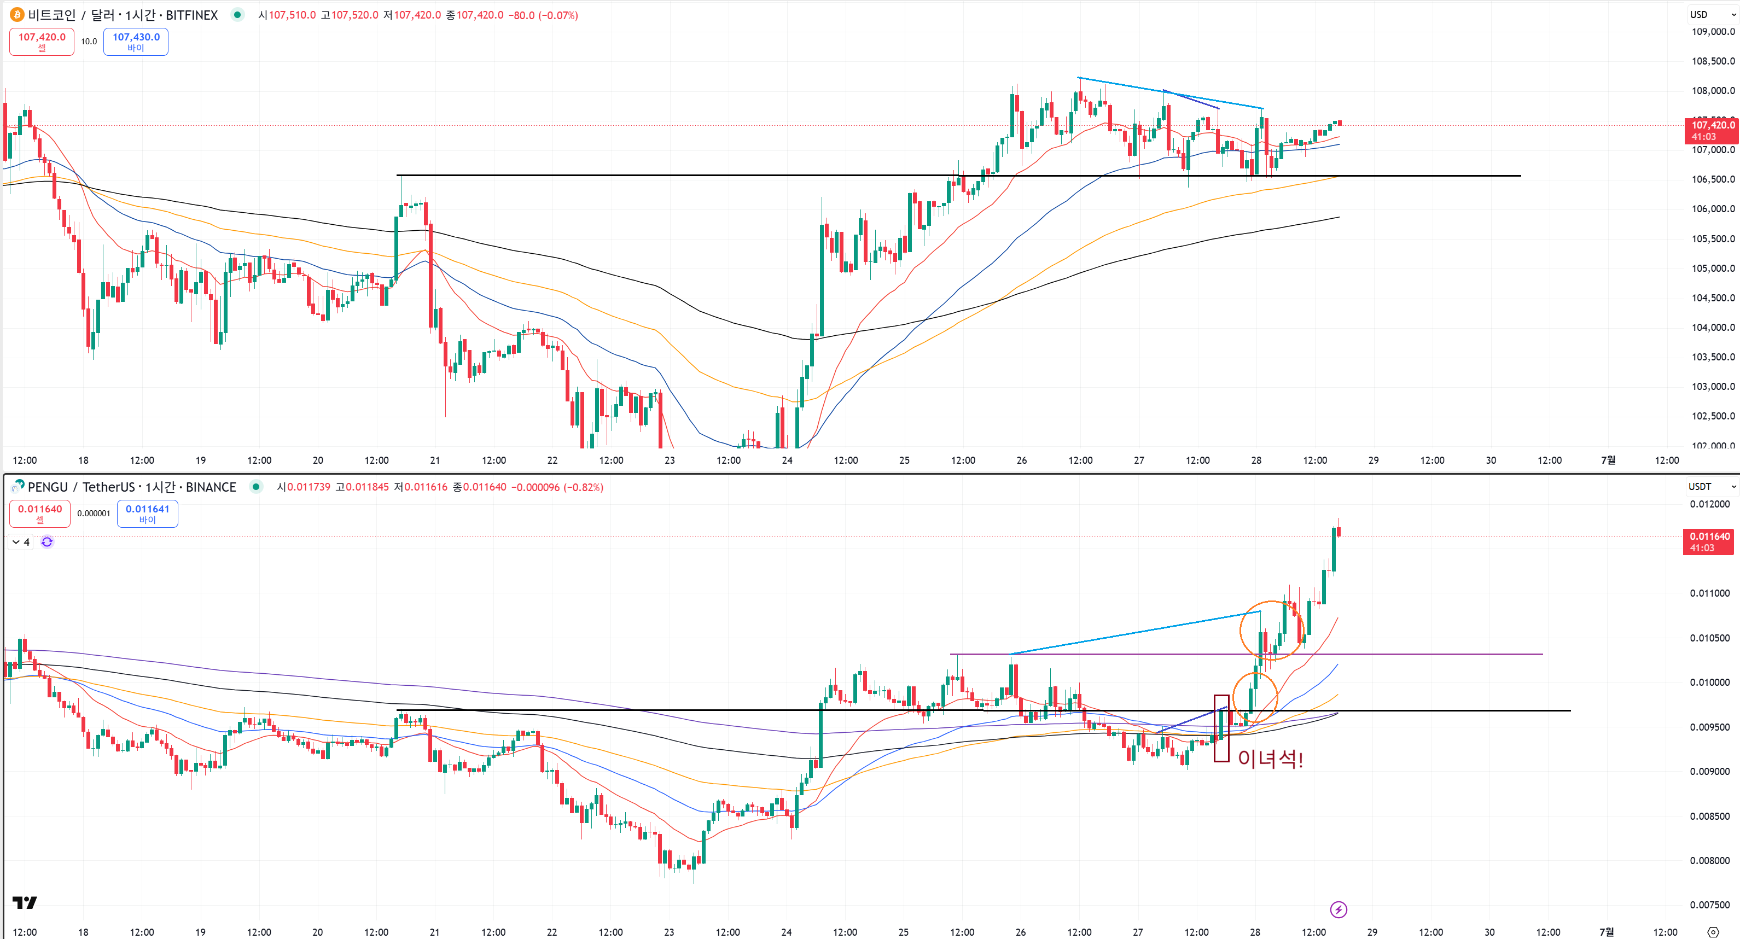Click the PENGU / TetherUS BINANCE symbol title
The image size is (1740, 939).
132,487
